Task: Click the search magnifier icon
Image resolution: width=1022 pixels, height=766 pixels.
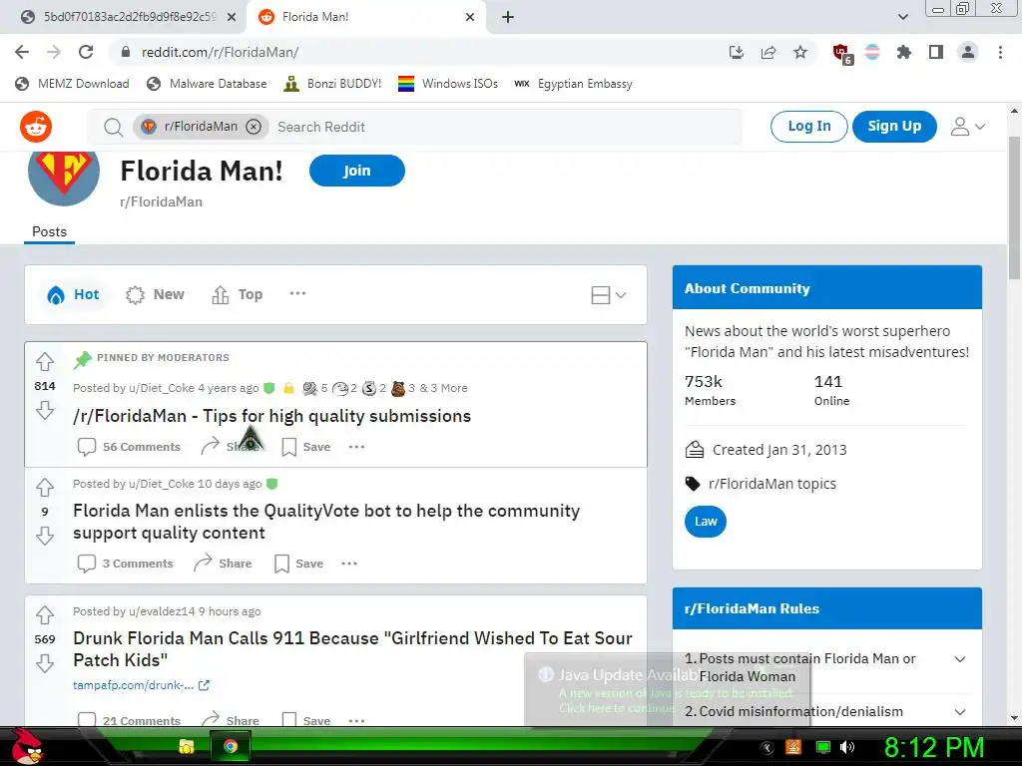Action: pyautogui.click(x=114, y=127)
